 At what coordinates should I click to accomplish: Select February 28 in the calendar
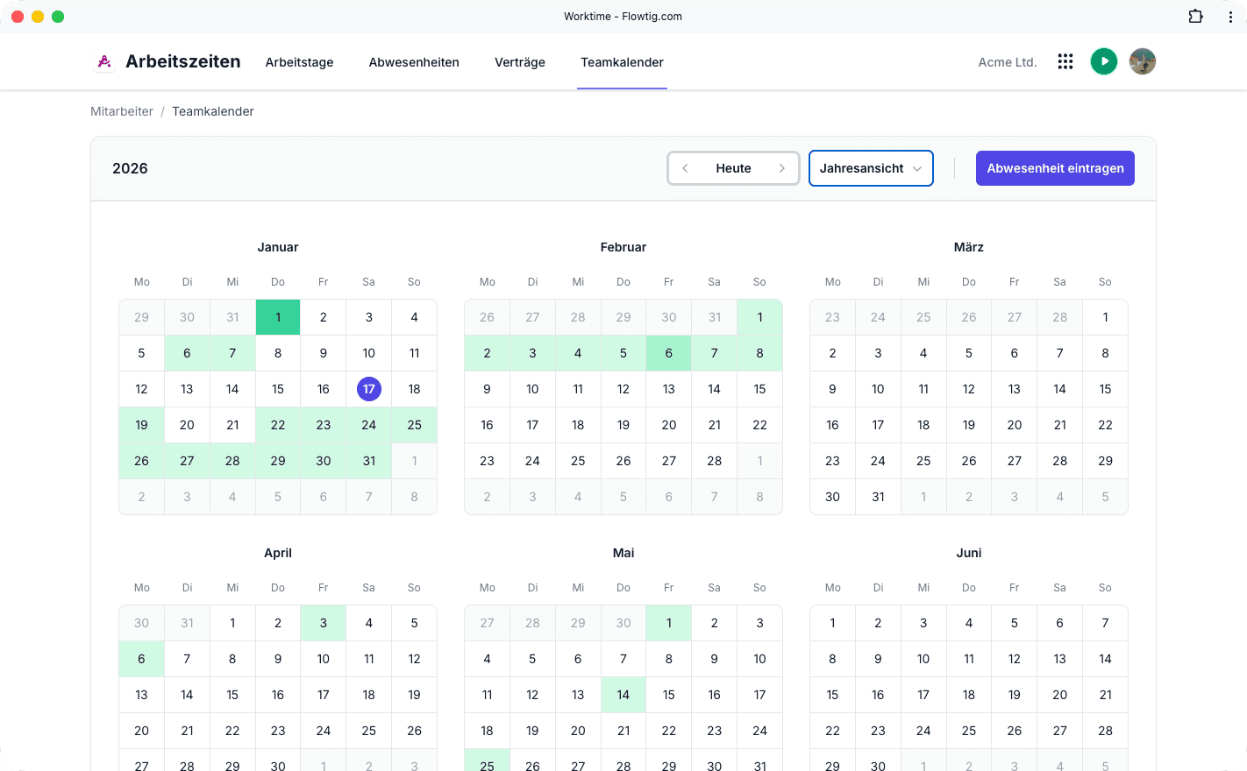(715, 461)
